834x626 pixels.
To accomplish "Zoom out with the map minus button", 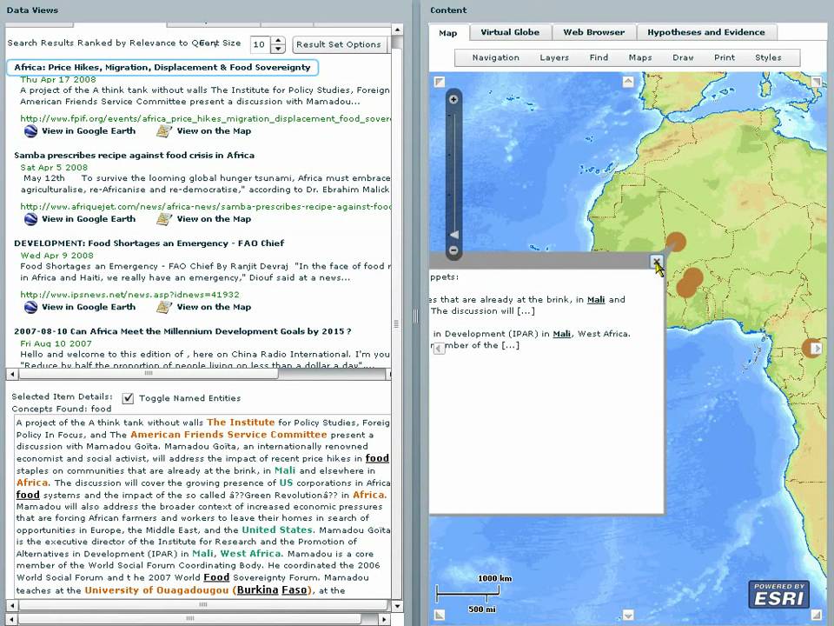I will point(453,250).
